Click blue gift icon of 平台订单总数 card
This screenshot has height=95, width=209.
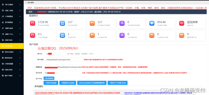click(x=62, y=23)
